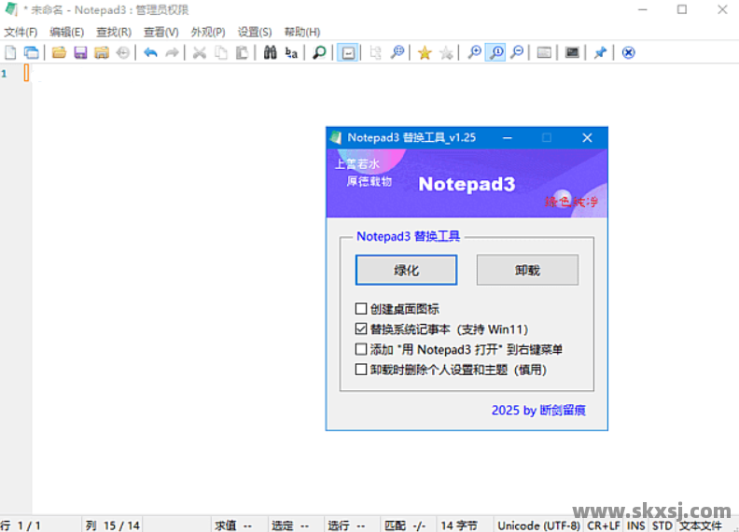Click Unicode (UTF-8) encoding in status bar

(x=538, y=525)
